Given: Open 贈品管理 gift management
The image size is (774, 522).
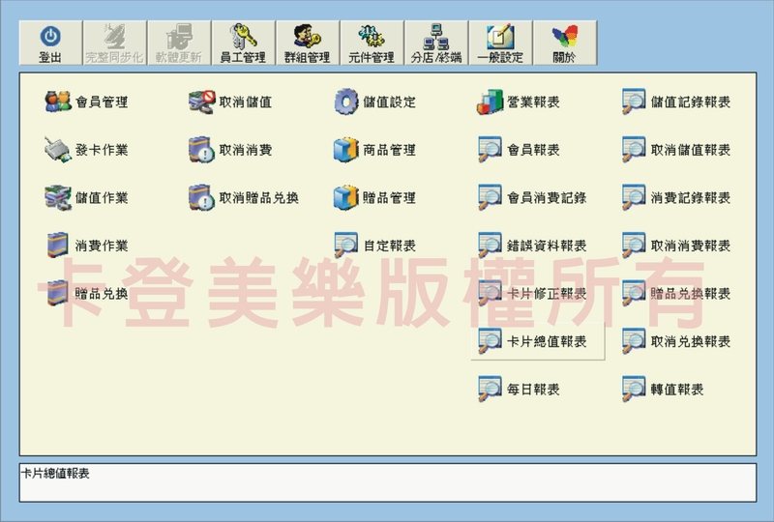Looking at the screenshot, I should (x=374, y=198).
